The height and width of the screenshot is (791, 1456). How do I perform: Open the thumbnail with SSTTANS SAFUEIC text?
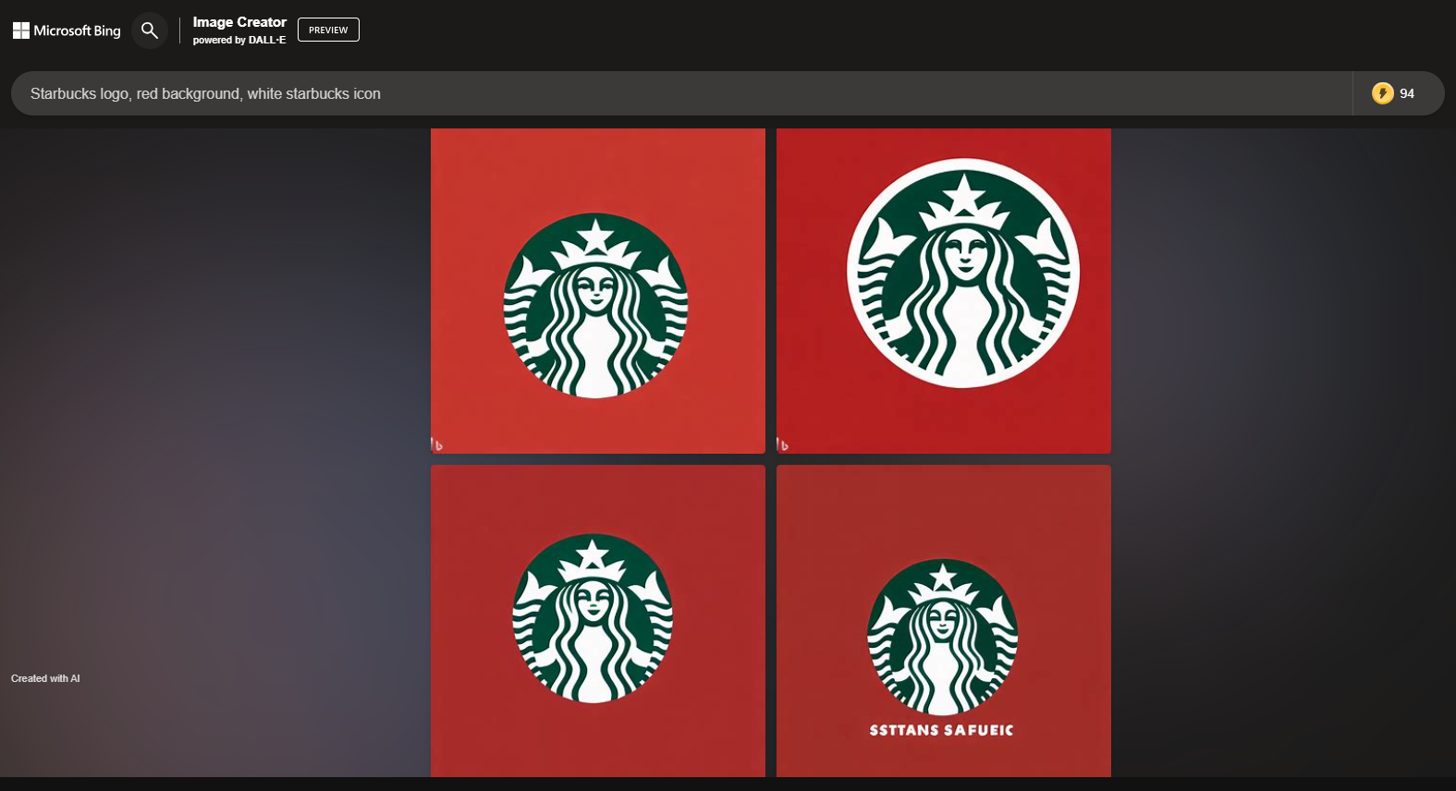coord(944,621)
